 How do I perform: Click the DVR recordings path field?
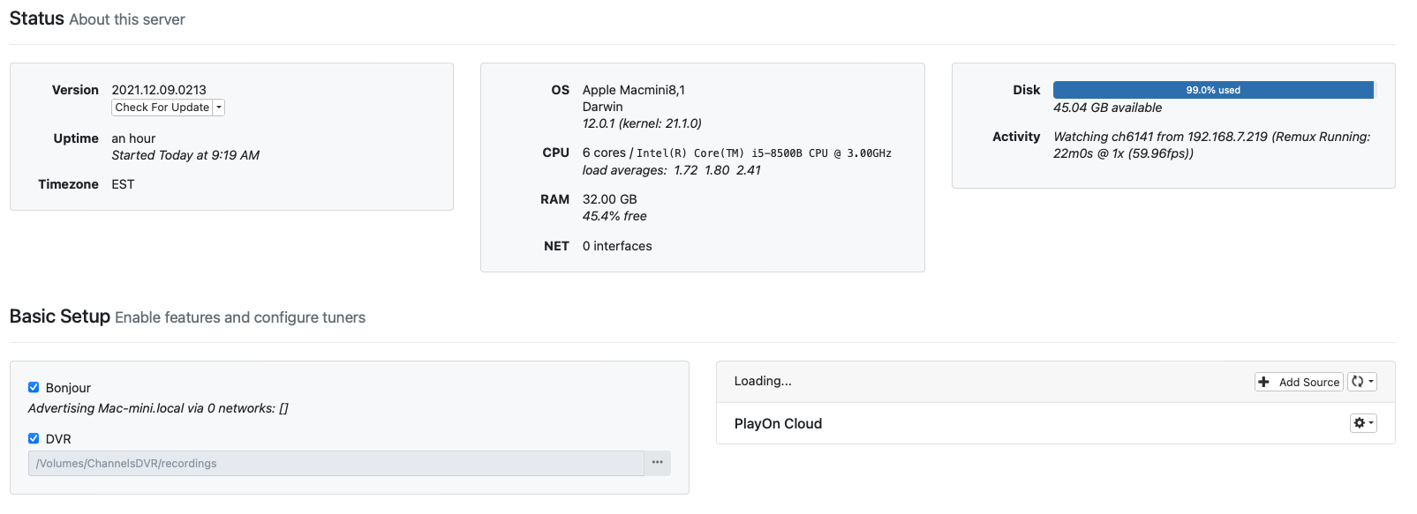(x=335, y=463)
